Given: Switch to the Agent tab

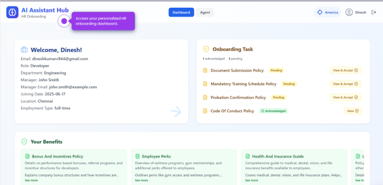Looking at the screenshot, I should click(205, 12).
